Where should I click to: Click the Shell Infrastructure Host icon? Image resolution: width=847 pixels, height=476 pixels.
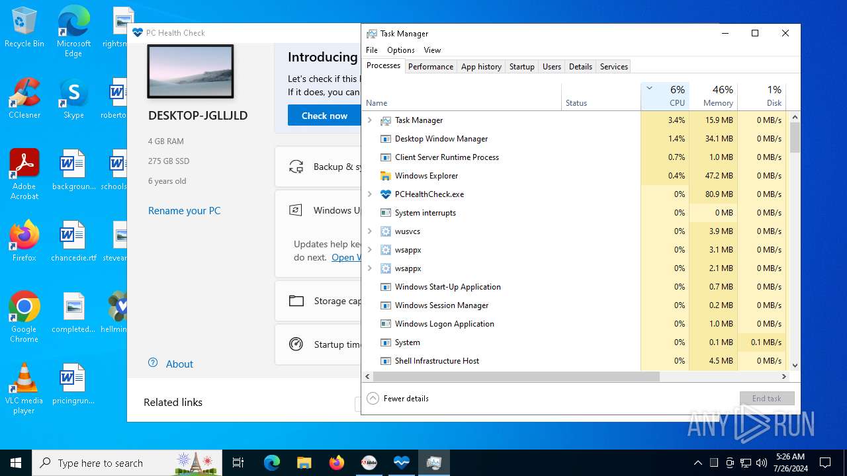[x=386, y=361]
